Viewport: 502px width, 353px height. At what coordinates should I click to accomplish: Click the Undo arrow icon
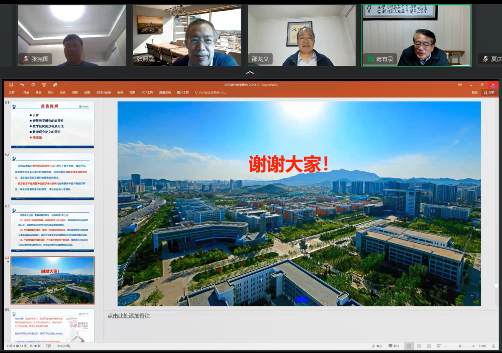[22, 85]
